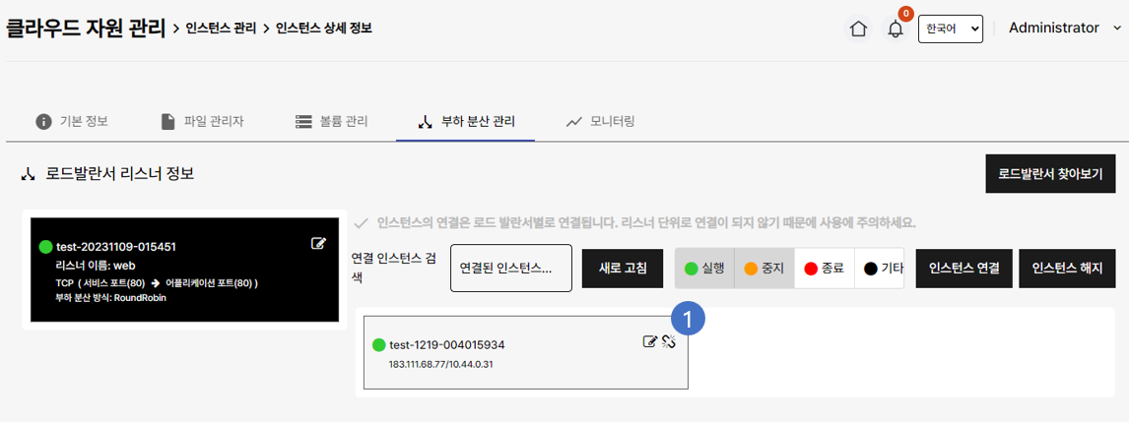
Task: Toggle the 종료 status filter
Action: [x=824, y=269]
